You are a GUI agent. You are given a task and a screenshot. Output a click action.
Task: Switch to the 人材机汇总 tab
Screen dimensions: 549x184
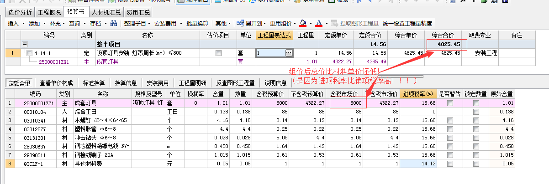(x=106, y=12)
